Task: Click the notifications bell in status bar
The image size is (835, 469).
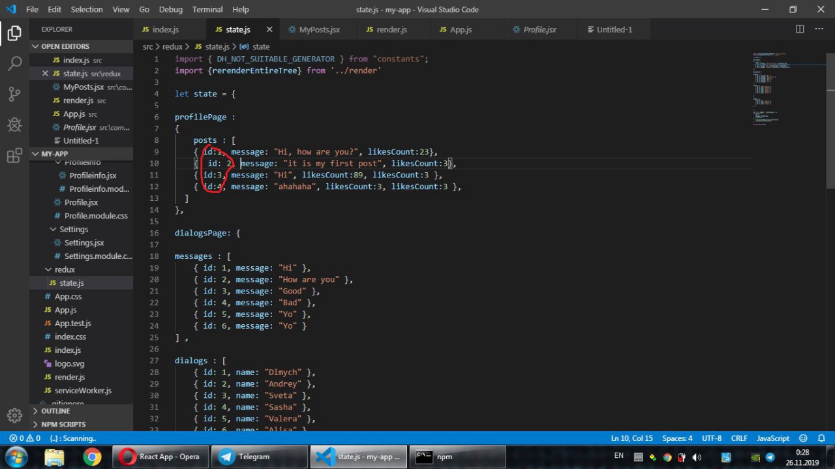Action: (x=820, y=438)
